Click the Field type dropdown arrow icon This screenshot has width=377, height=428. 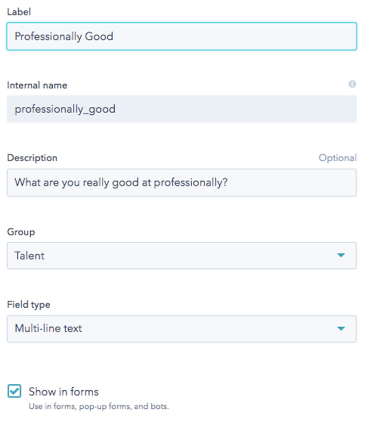tap(341, 328)
